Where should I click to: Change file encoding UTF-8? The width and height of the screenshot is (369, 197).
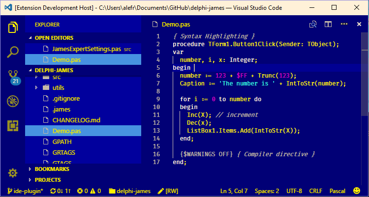point(294,191)
